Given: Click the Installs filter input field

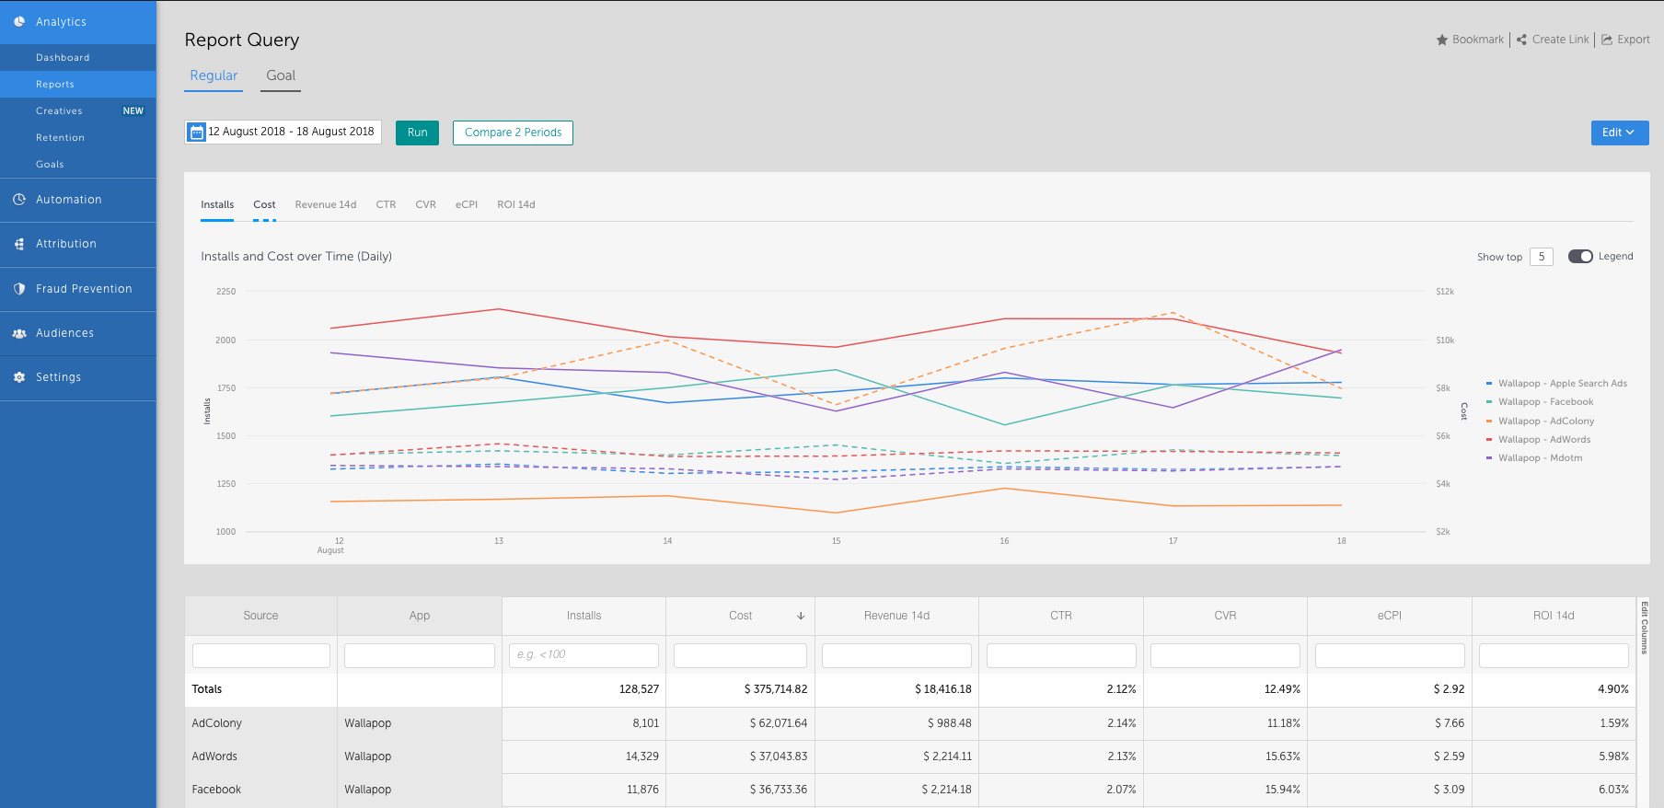Looking at the screenshot, I should tap(584, 655).
